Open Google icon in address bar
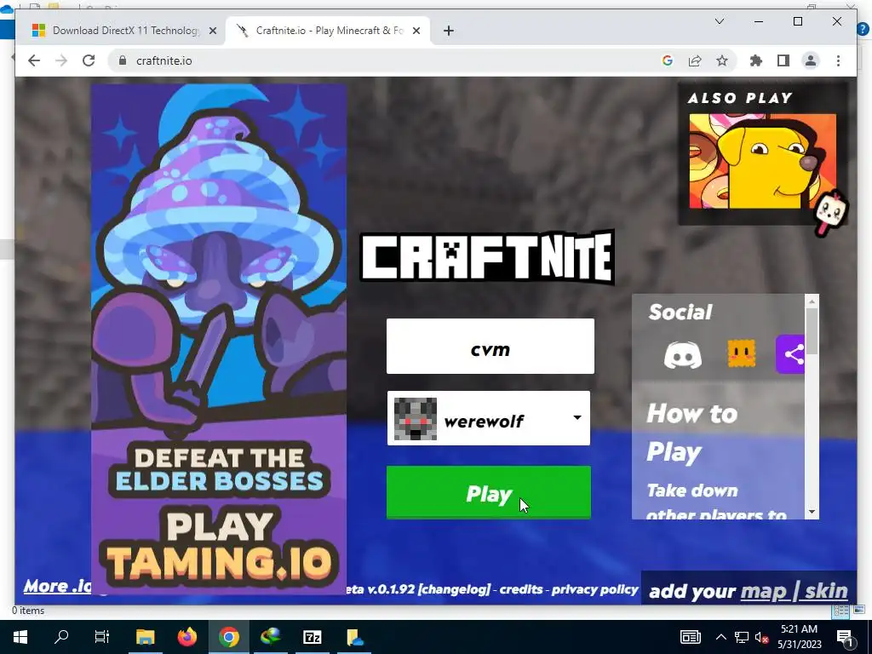The image size is (872, 654). pyautogui.click(x=668, y=60)
